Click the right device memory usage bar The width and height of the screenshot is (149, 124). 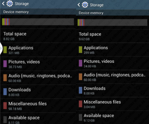(x=112, y=22)
